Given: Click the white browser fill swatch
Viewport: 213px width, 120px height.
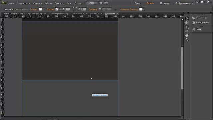Looking at the screenshot, I should coord(141,9).
